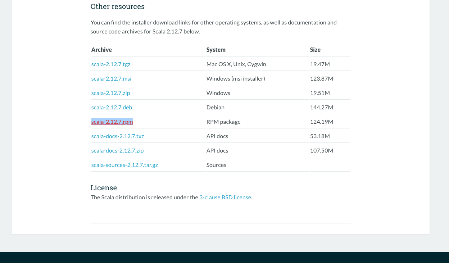Download the scala-2.12.7.tgz archive
Screen dimensions: 449x263
[x=111, y=64]
